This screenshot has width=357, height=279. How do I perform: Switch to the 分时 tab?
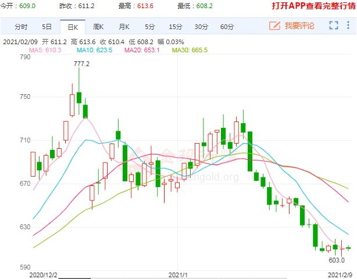(21, 27)
